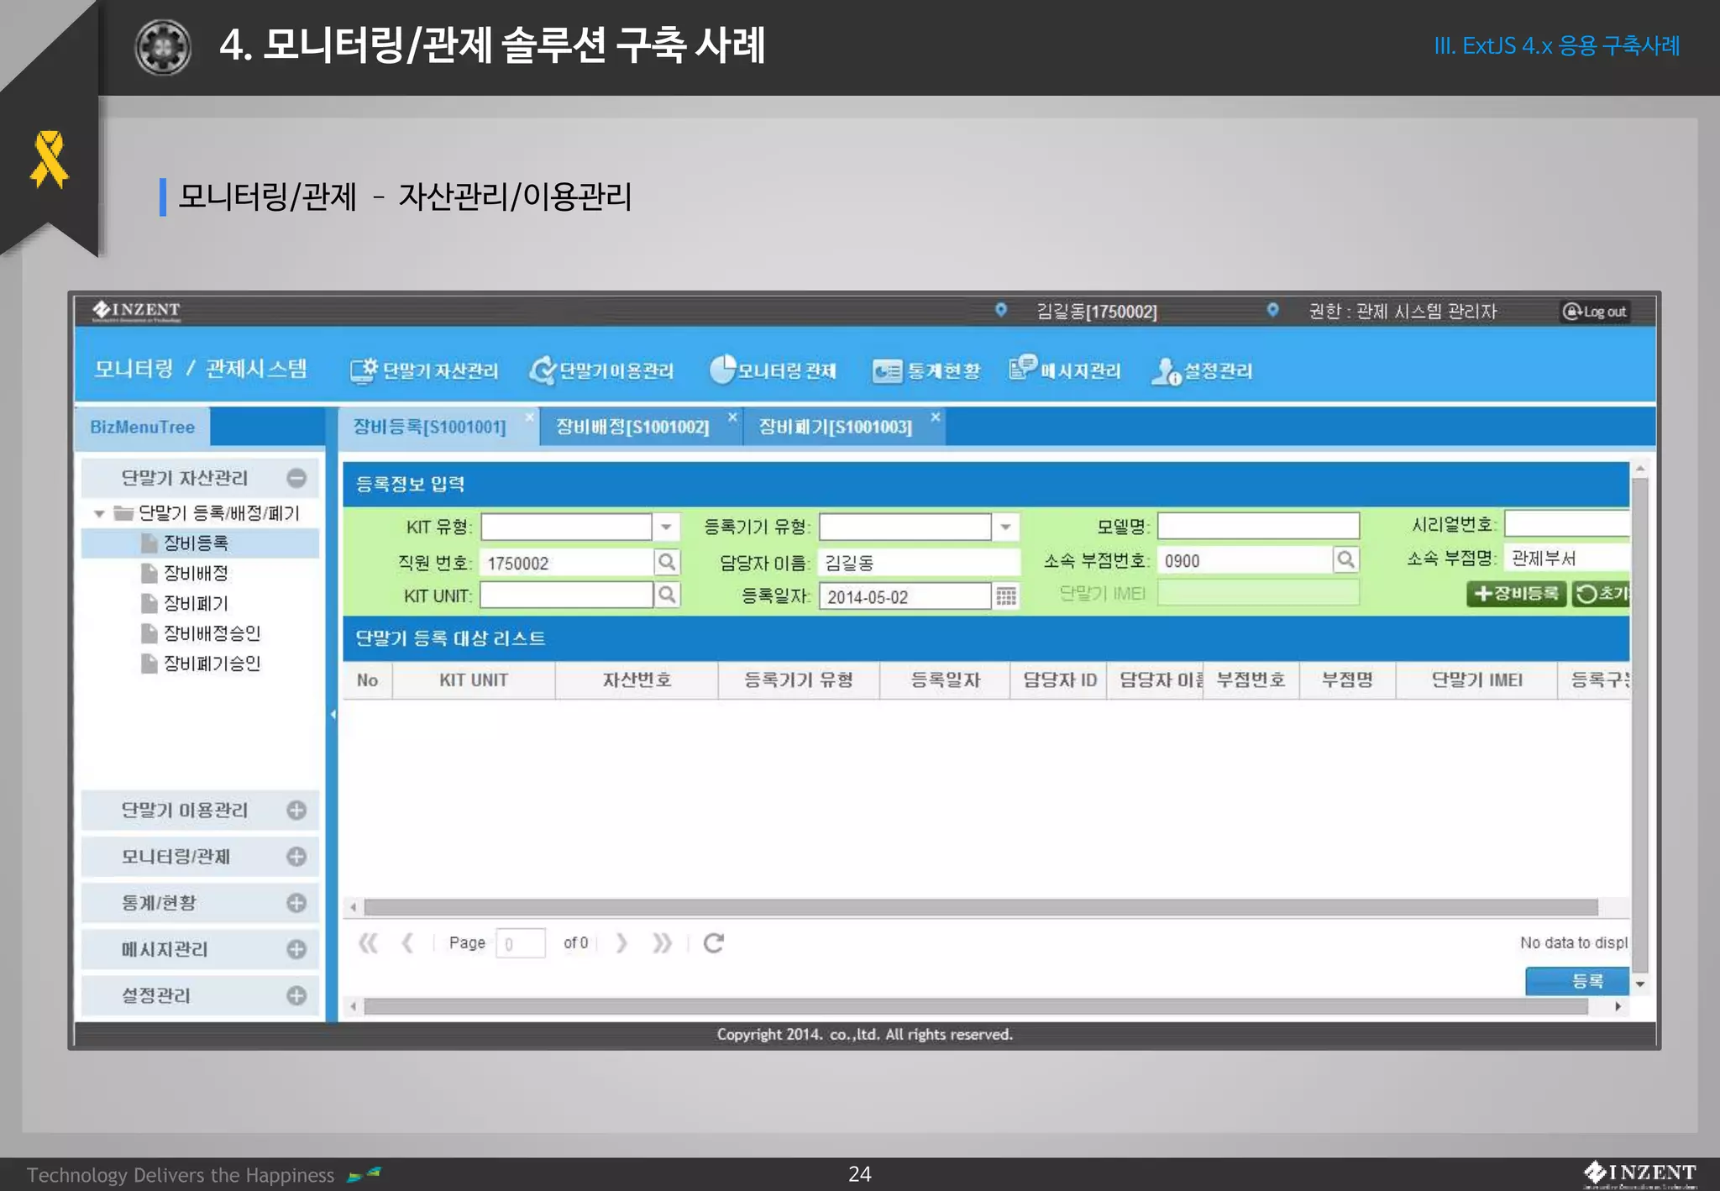Screen dimensions: 1720x1191
Task: Go to last page of grid
Action: pyautogui.click(x=662, y=943)
